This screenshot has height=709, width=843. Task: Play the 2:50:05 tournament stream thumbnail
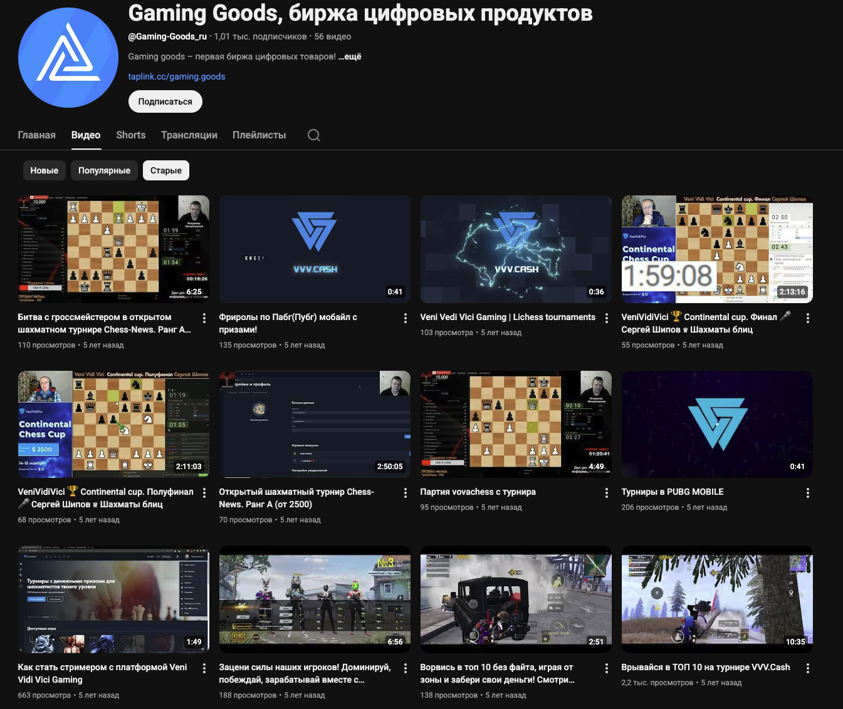click(x=315, y=424)
